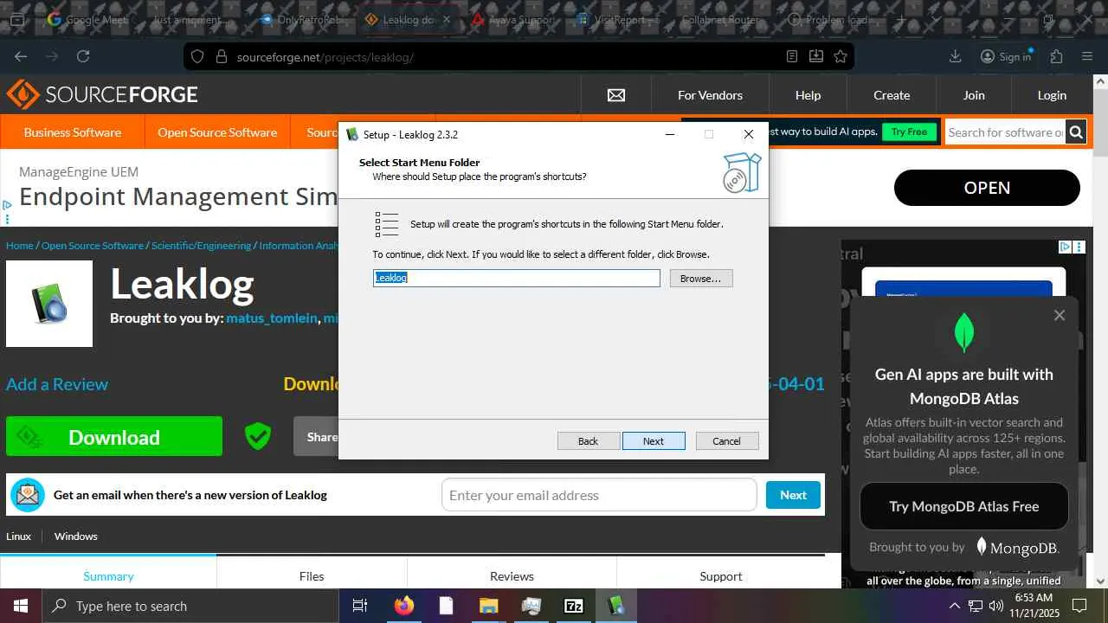
Task: Open the Firefox downloads panel
Action: click(x=956, y=56)
